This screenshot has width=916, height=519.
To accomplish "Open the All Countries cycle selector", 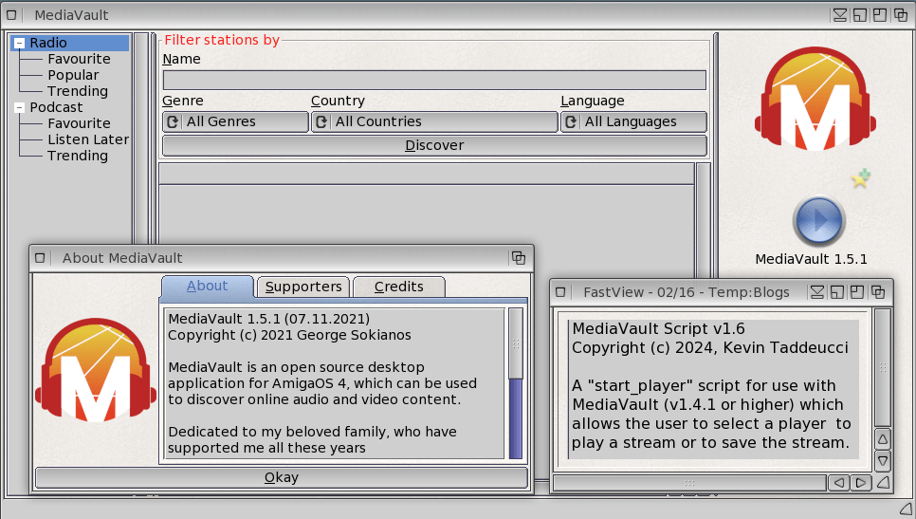I will [434, 121].
